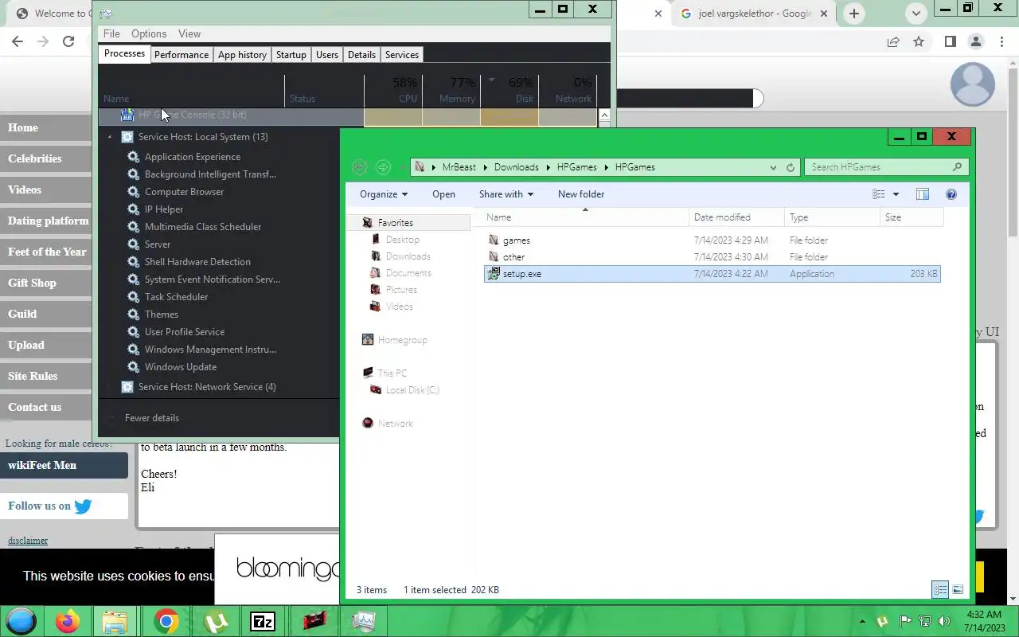1019x637 pixels.
Task: Refresh the HPGames folder address bar
Action: (791, 167)
